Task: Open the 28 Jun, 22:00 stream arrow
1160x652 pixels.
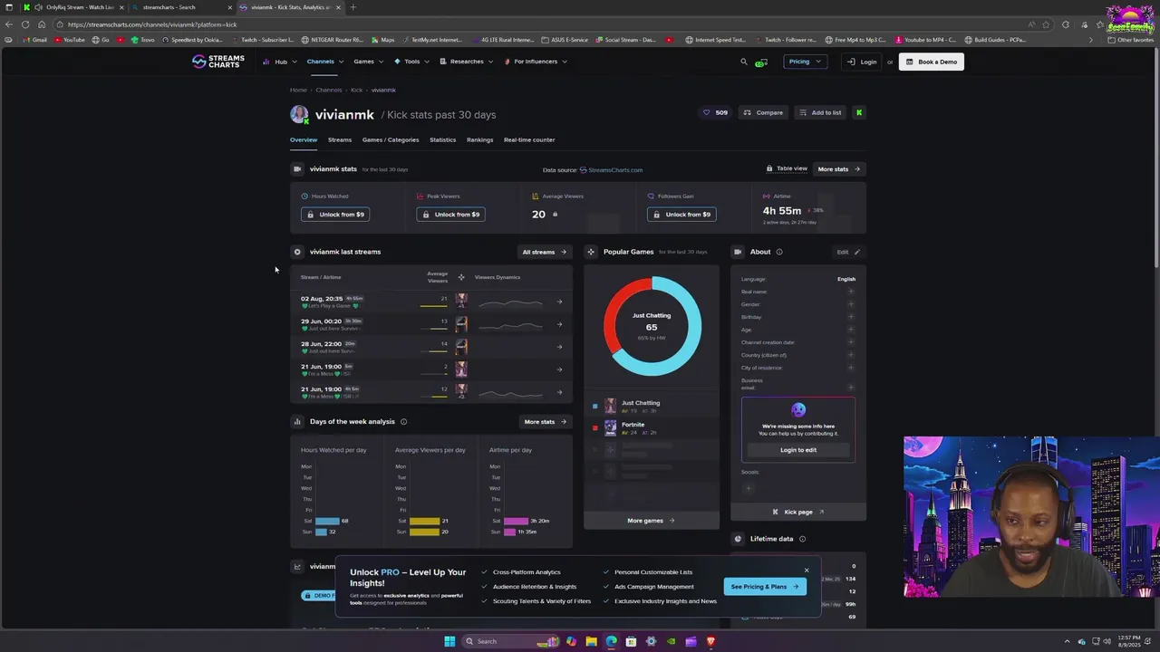Action: coord(559,347)
